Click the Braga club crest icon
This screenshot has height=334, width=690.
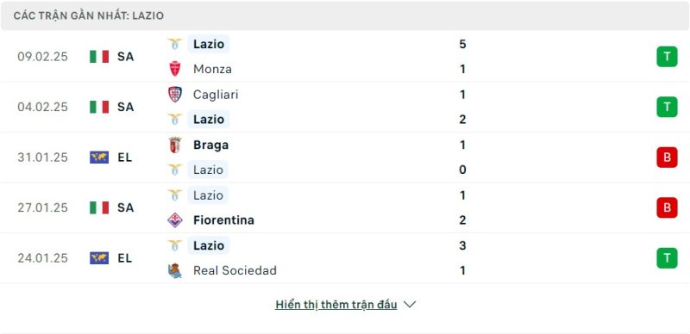[x=175, y=145]
